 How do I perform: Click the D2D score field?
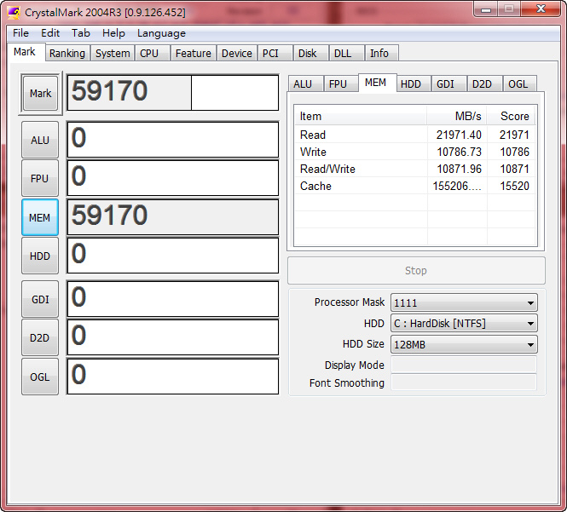tap(173, 338)
